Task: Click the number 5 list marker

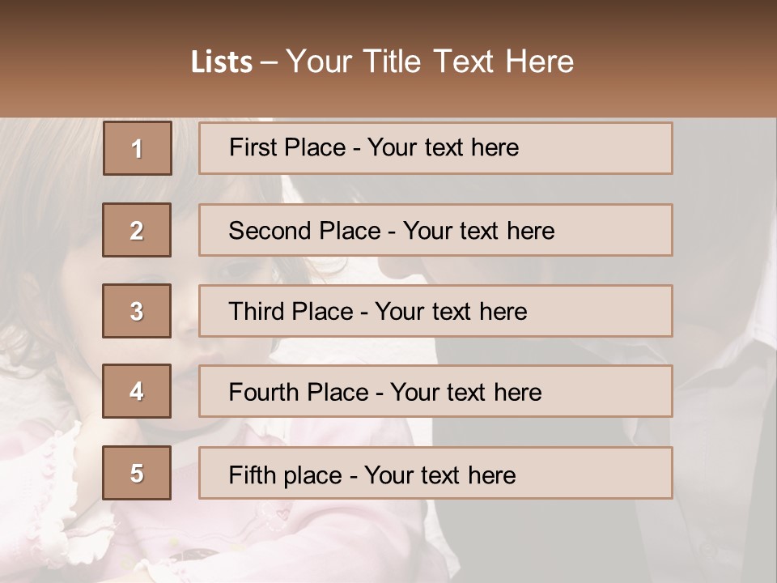Action: (137, 473)
